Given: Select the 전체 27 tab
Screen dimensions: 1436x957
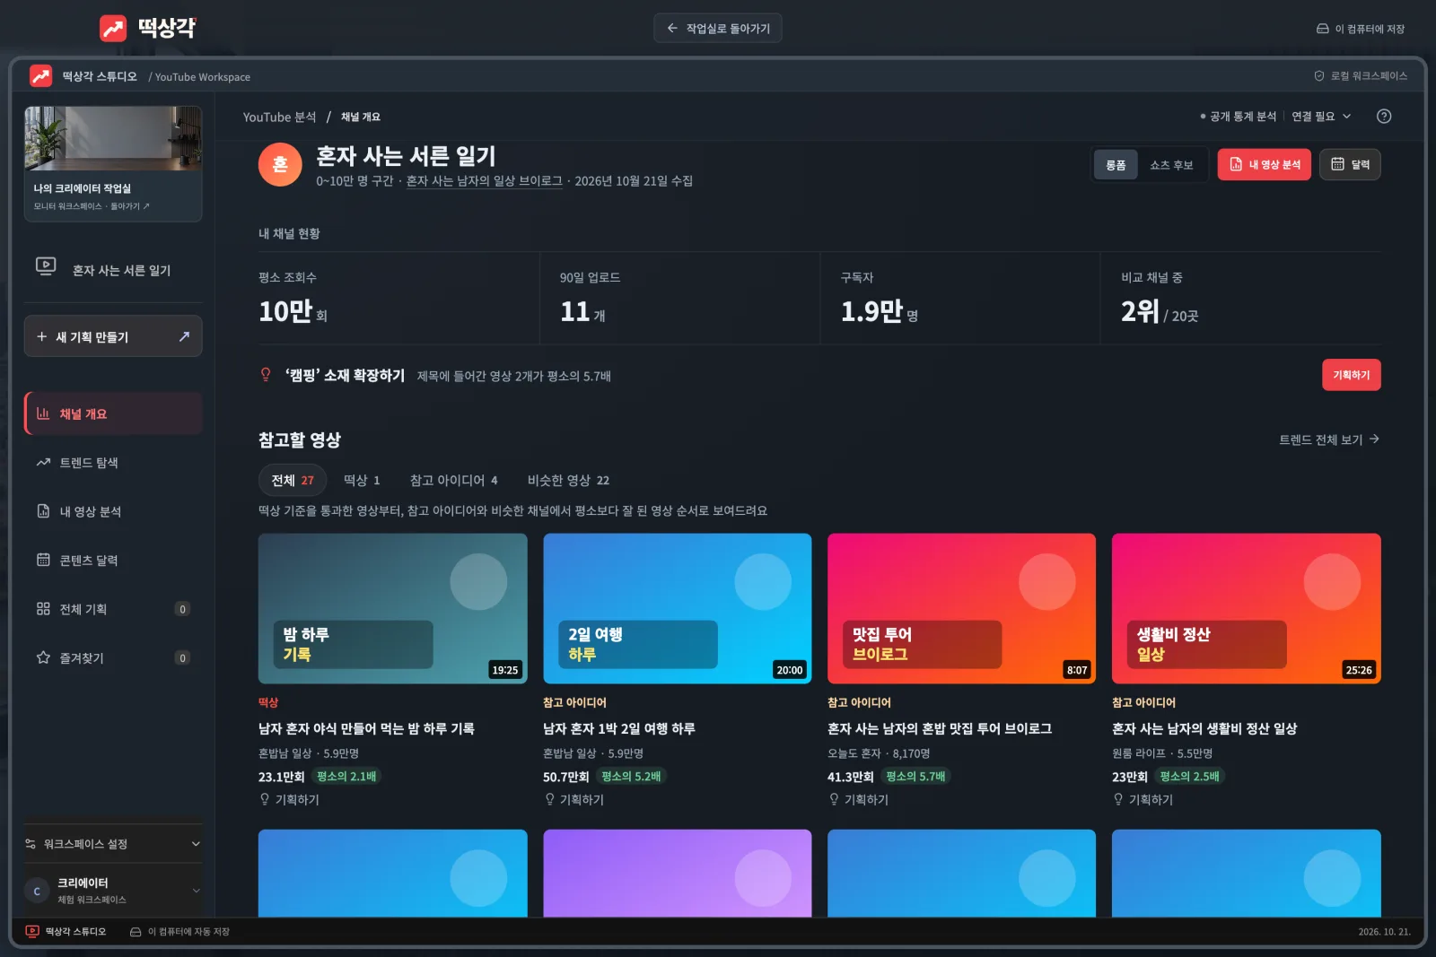Looking at the screenshot, I should tap(293, 480).
